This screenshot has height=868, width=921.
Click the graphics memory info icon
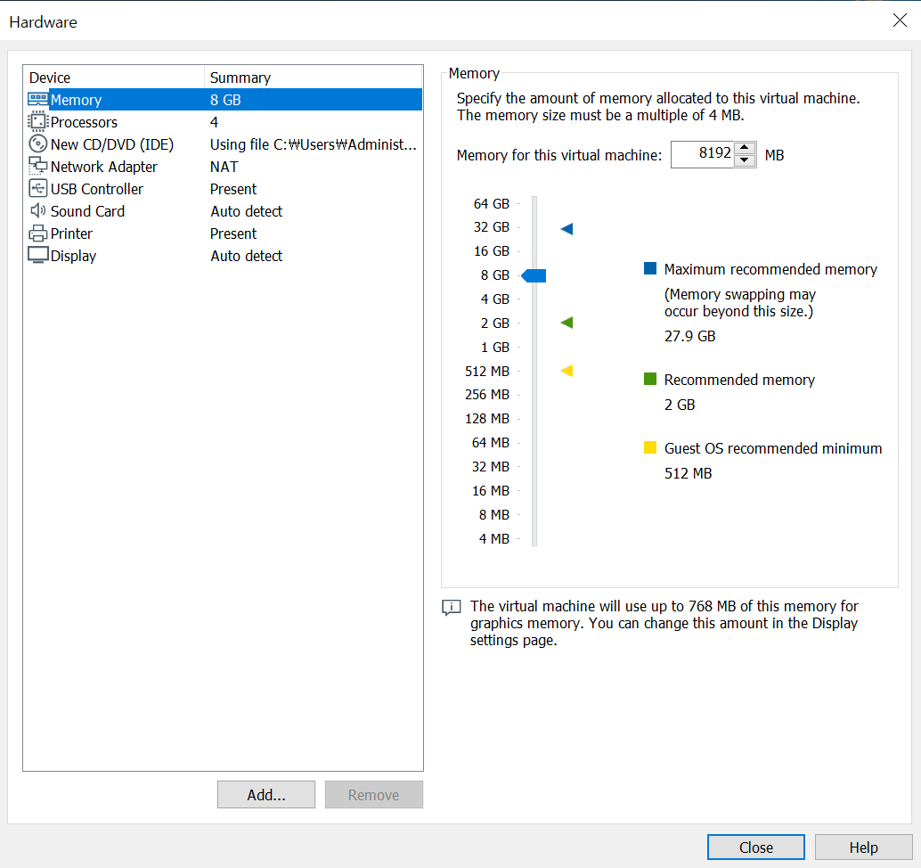[x=451, y=608]
